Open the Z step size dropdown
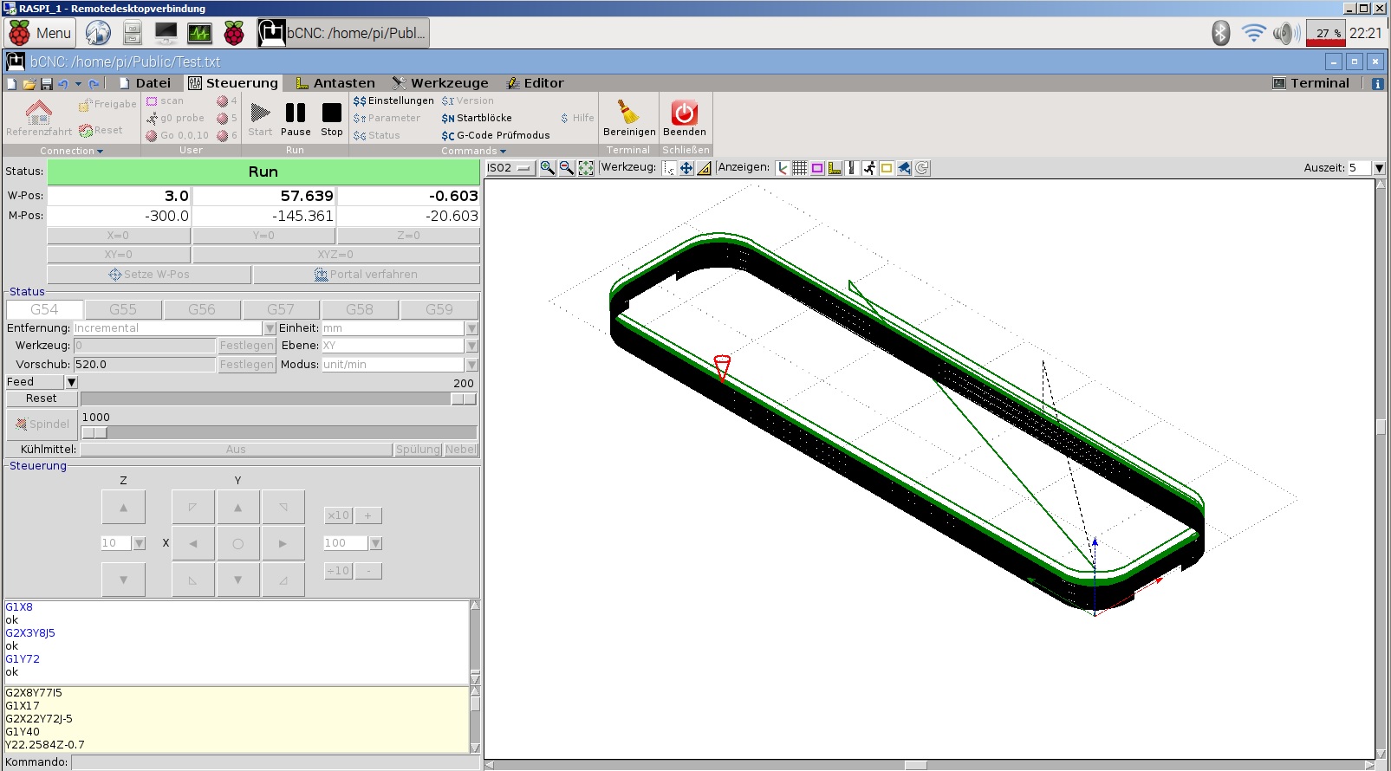This screenshot has height=771, width=1391. tap(139, 543)
